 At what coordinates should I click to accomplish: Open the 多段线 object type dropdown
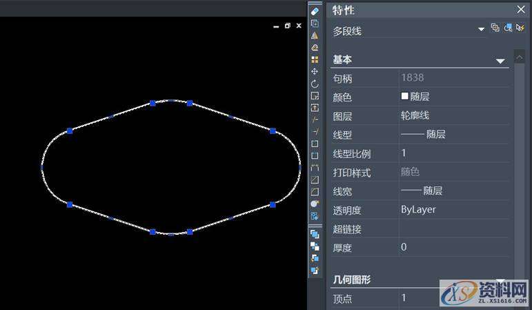[481, 29]
